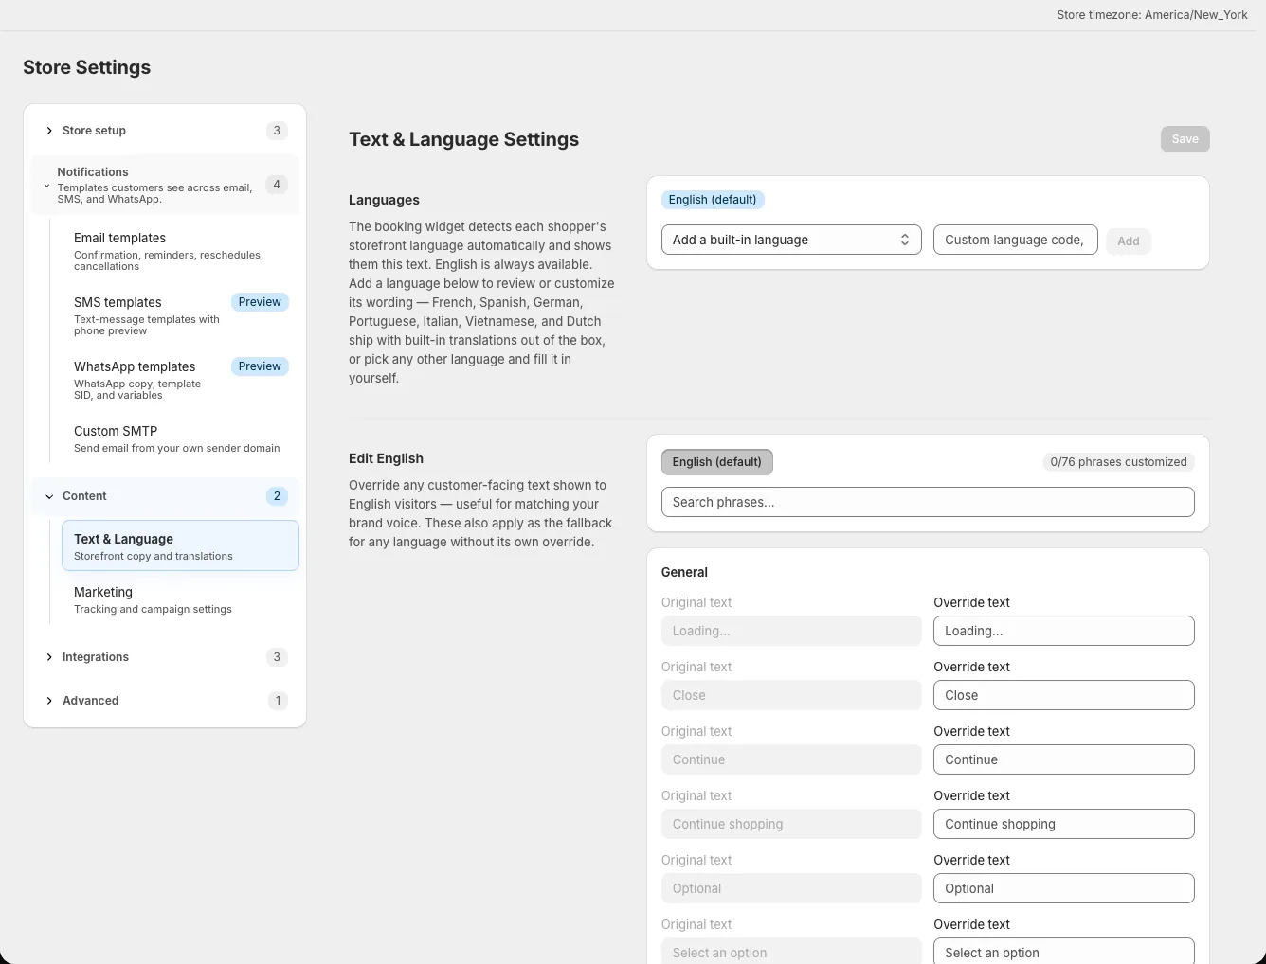Image resolution: width=1266 pixels, height=964 pixels.
Task: Open Custom SMTP settings
Action: tap(180, 438)
